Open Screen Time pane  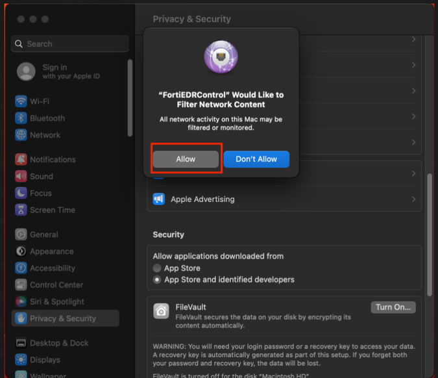point(53,210)
